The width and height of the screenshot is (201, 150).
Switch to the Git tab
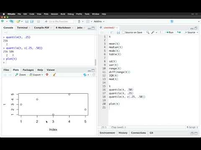click(x=151, y=133)
